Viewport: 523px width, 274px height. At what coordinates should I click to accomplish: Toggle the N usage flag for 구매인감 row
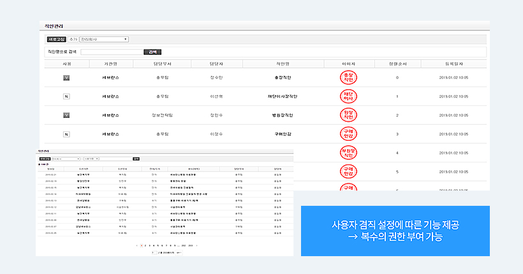pos(66,134)
